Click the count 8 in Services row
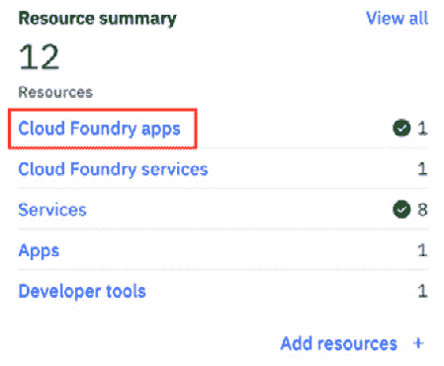This screenshot has height=366, width=444. (x=422, y=210)
